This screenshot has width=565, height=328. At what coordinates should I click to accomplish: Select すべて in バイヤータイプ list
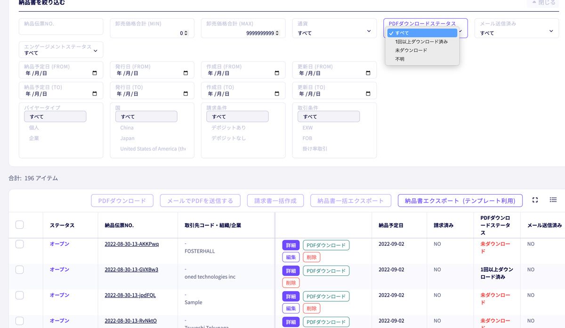click(55, 117)
